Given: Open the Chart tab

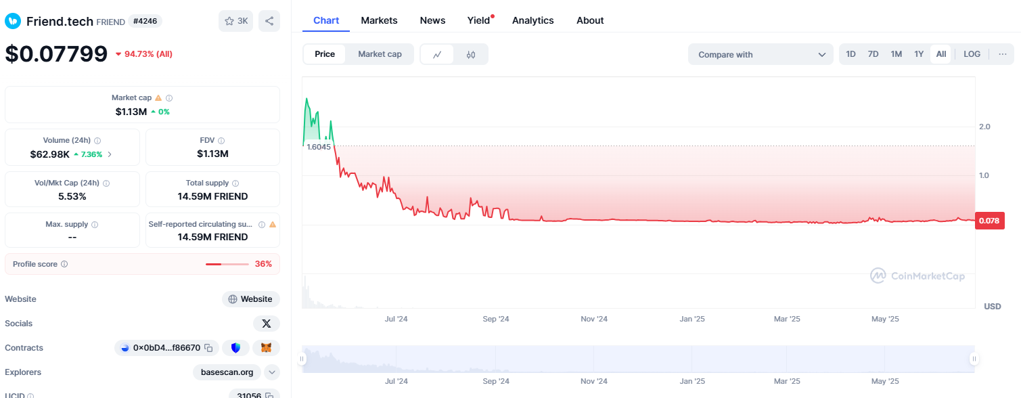Looking at the screenshot, I should click(326, 20).
